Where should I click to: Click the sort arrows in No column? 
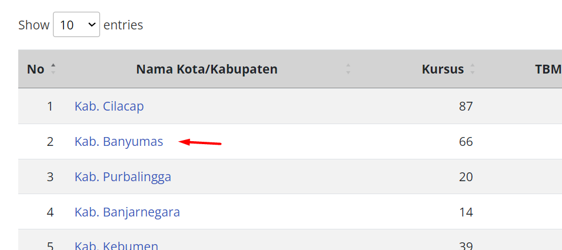point(53,69)
